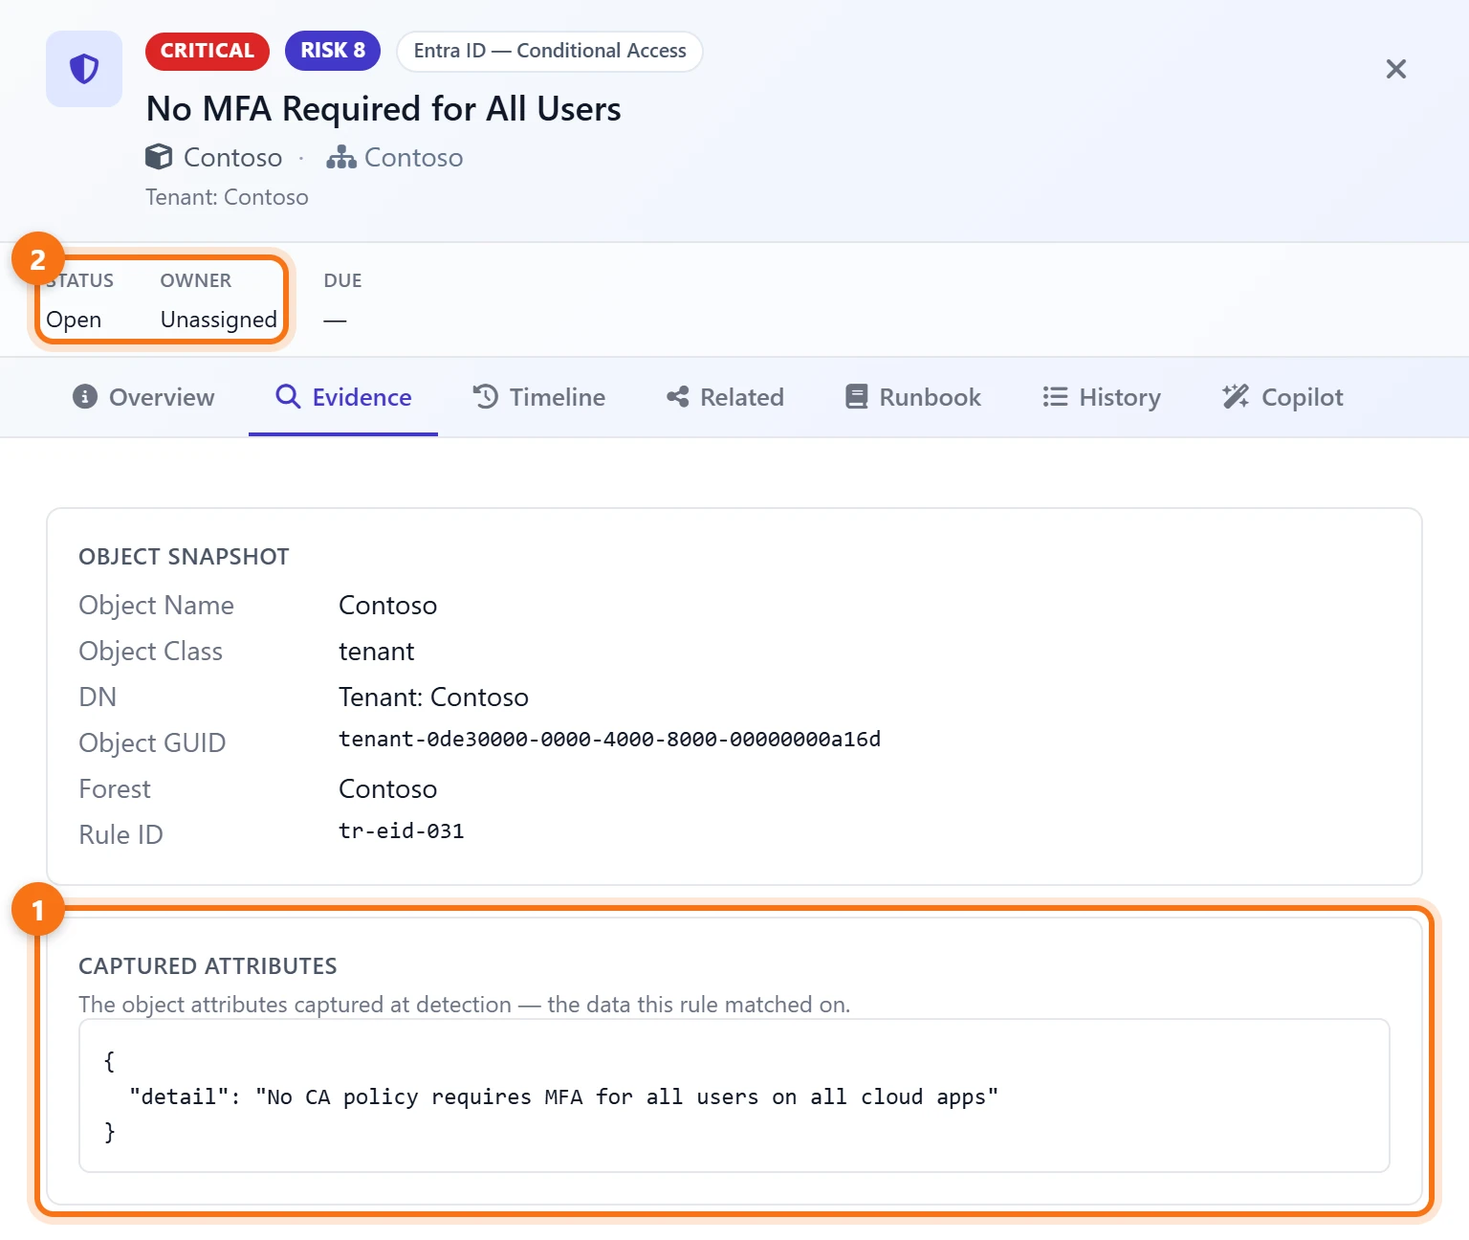Click the CAPTURED ATTRIBUTES heading
Viewport: 1469px width, 1240px height.
[208, 966]
